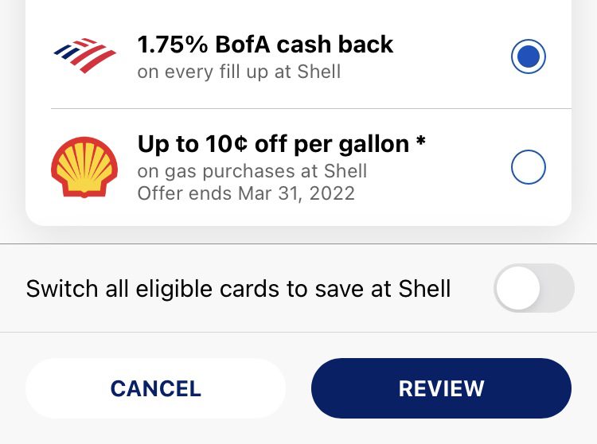Tap the Bank of America flag logo
This screenshot has width=597, height=444.
[84, 56]
